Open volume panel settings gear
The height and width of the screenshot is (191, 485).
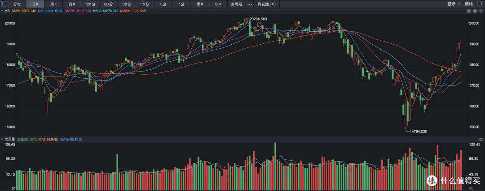tap(481, 139)
